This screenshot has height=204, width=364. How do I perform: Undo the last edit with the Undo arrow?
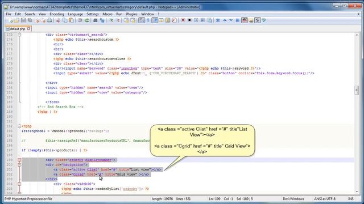click(80, 20)
